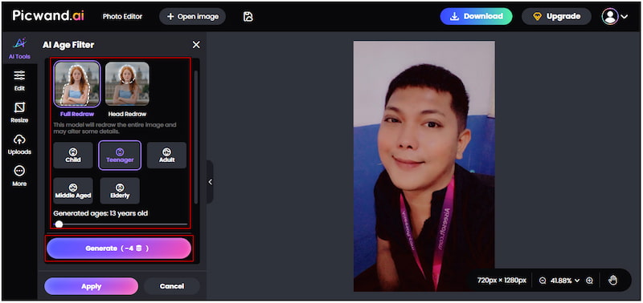This screenshot has width=643, height=303.
Task: Click the Open image button
Action: (192, 16)
